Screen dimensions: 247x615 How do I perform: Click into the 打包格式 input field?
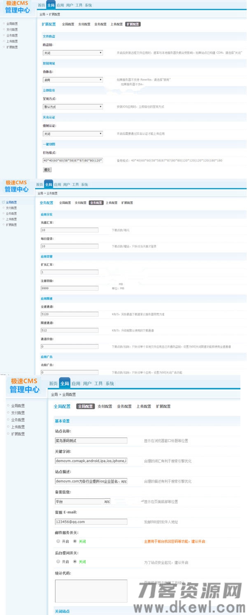pyautogui.click(x=72, y=161)
